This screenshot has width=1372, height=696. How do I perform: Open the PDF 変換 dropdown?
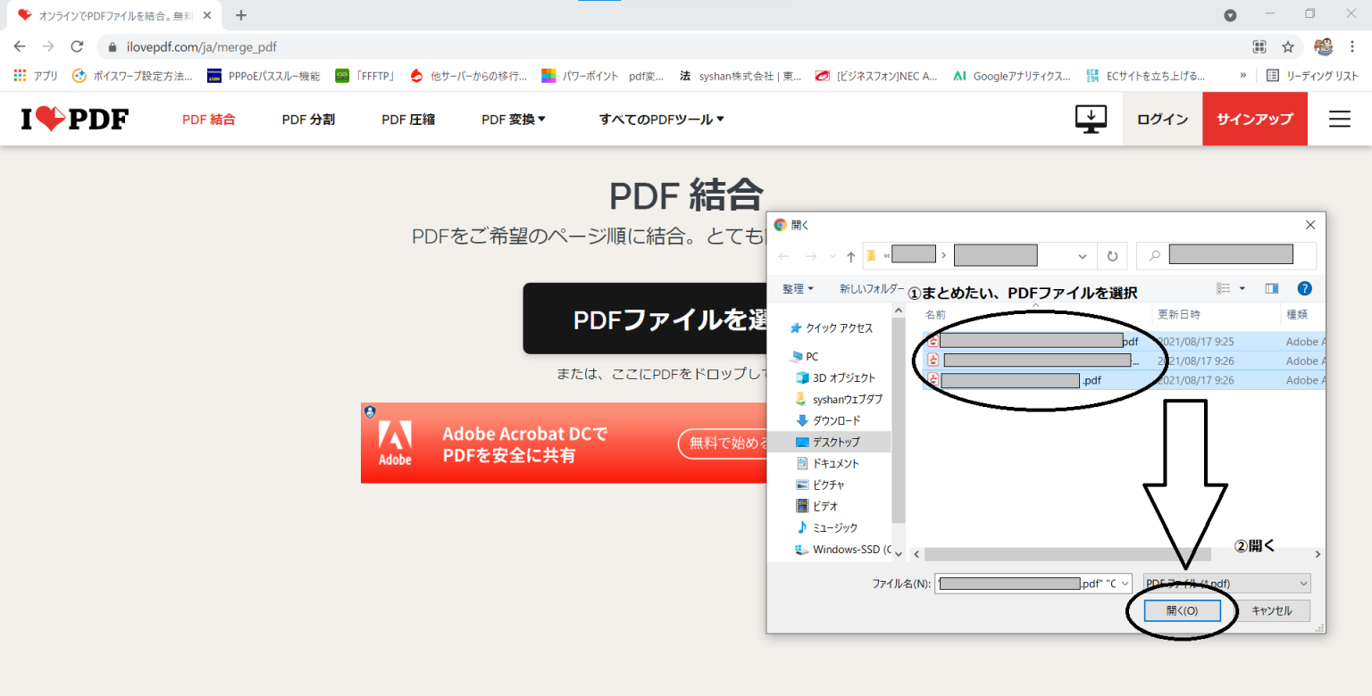pos(513,119)
